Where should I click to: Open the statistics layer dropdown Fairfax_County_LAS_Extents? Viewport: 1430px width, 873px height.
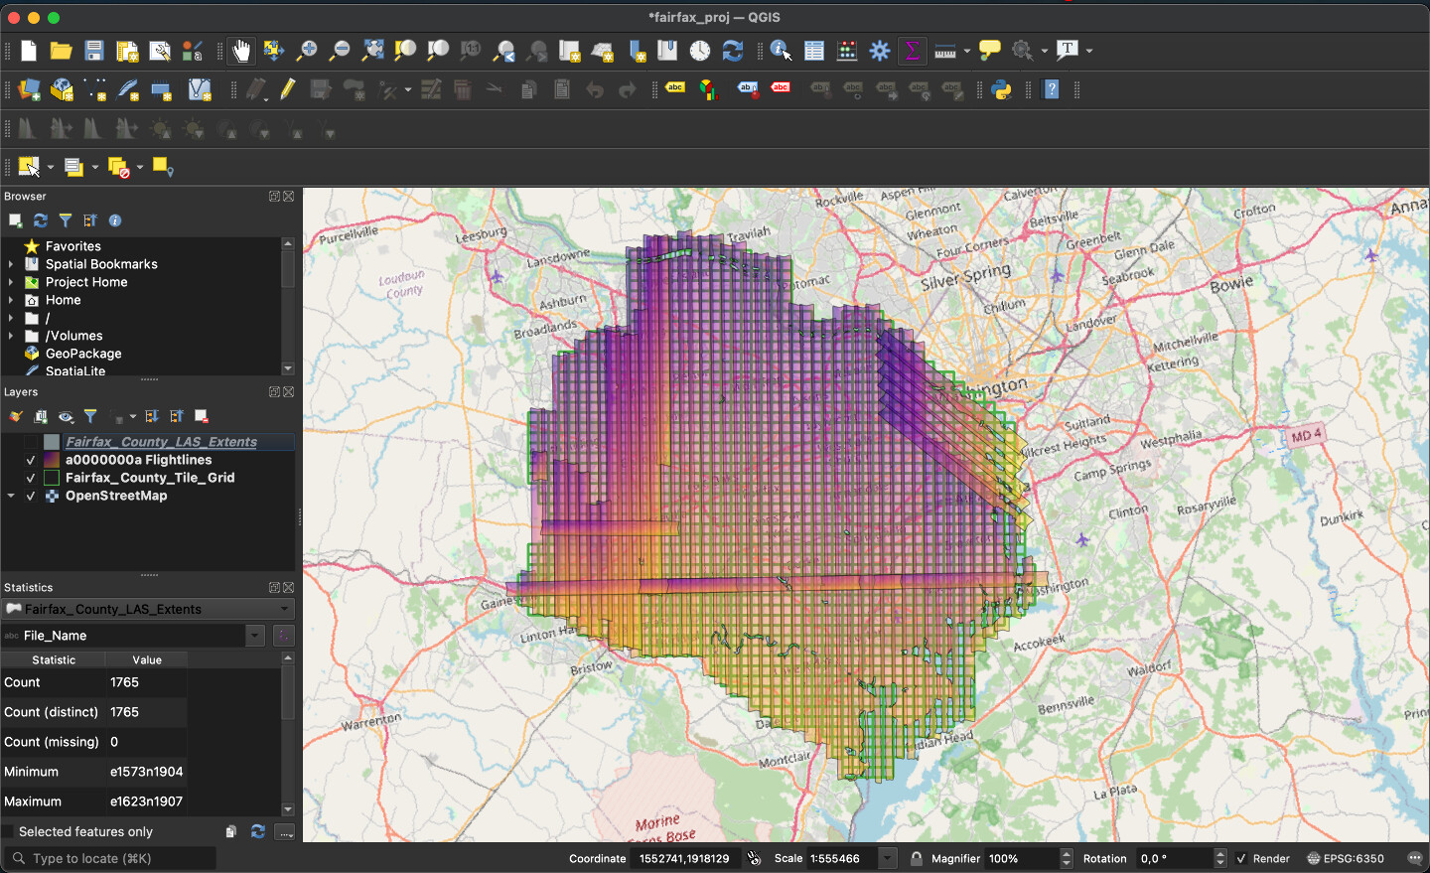click(x=149, y=609)
